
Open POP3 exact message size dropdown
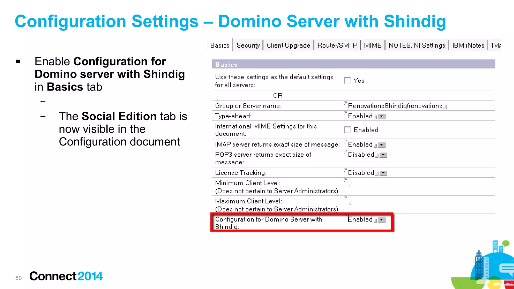click(x=383, y=155)
